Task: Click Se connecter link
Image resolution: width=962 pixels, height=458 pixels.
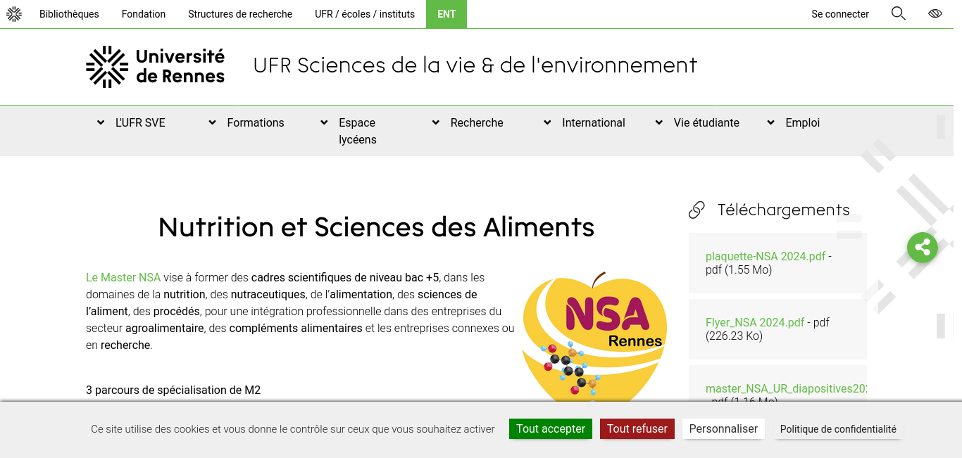Action: pos(840,14)
